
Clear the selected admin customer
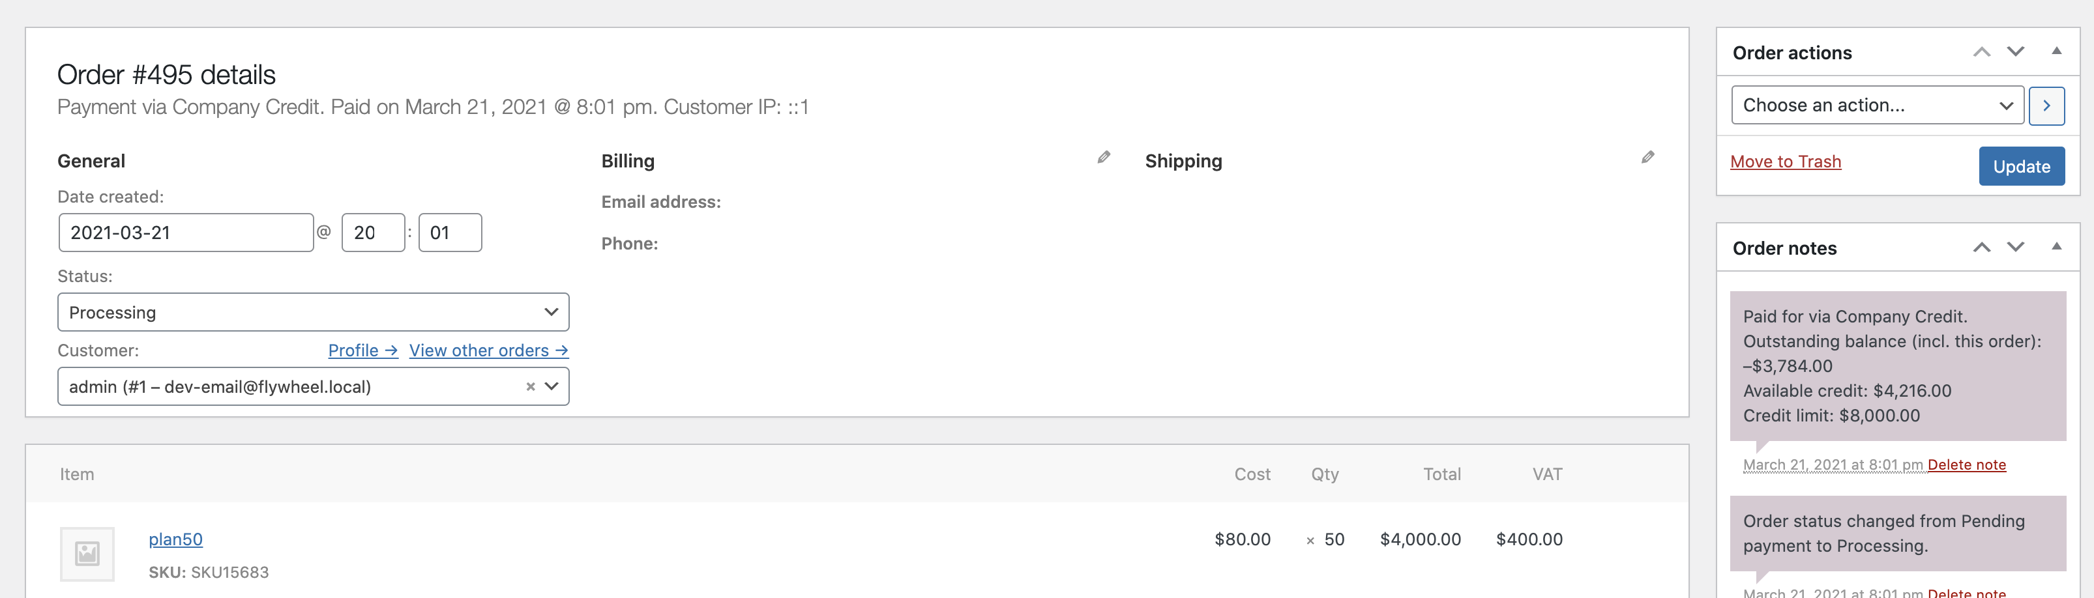pos(530,387)
